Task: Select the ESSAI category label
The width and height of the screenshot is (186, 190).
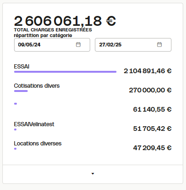Action: [x=22, y=67]
